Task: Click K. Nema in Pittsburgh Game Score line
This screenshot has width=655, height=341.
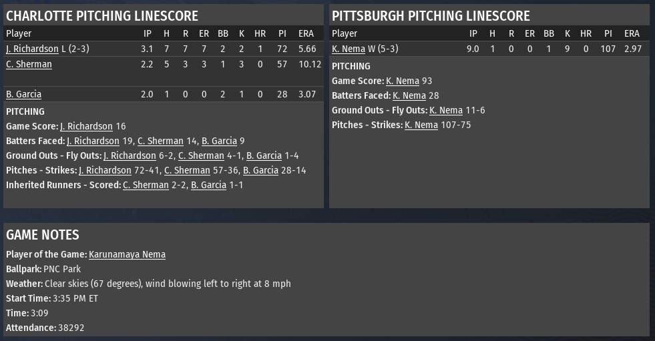Action: [x=403, y=81]
